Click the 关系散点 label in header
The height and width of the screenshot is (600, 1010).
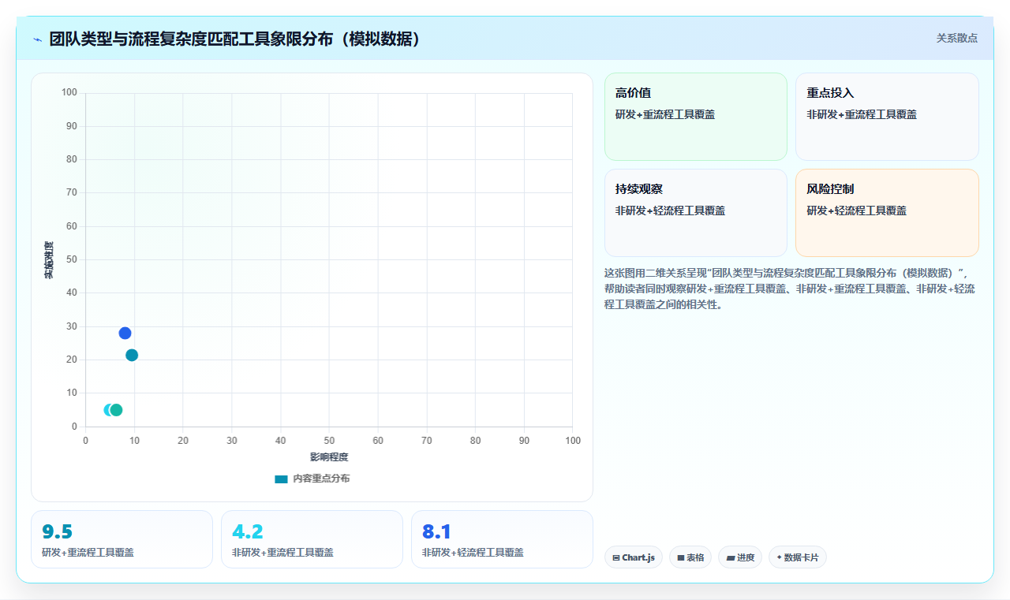click(x=957, y=38)
